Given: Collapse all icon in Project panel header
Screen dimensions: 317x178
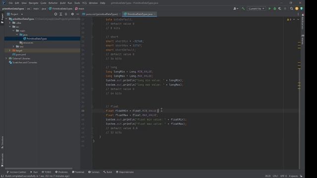Looking at the screenshot, I should [66, 14].
